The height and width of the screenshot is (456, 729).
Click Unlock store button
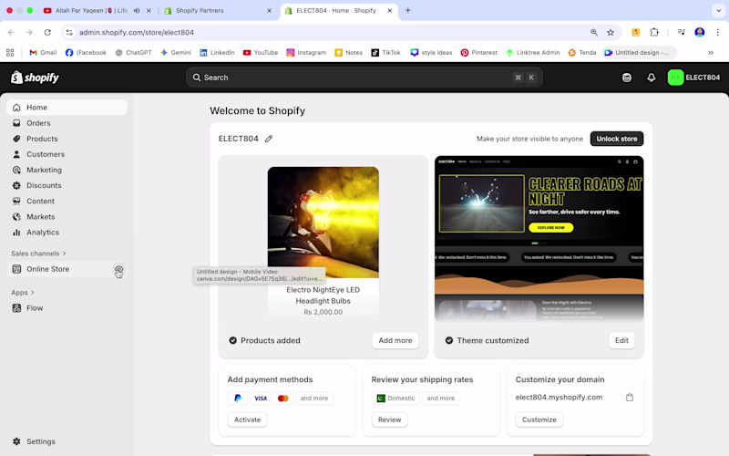(617, 139)
